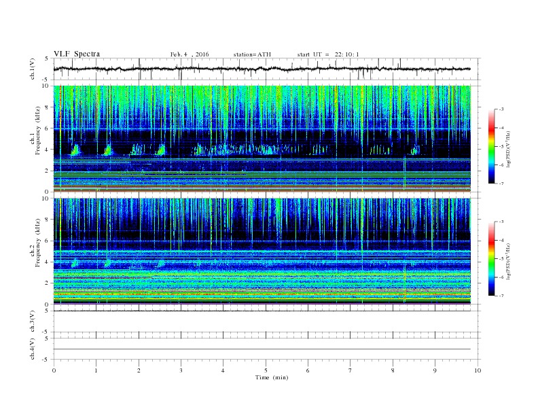538x416 pixels.
Task: Click the '-3' value on ch.1 color bar
Action: click(x=501, y=109)
